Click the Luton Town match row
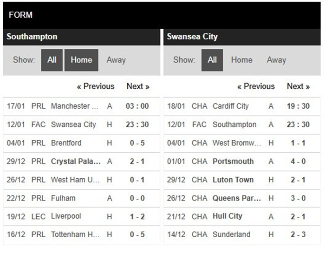 point(241,180)
